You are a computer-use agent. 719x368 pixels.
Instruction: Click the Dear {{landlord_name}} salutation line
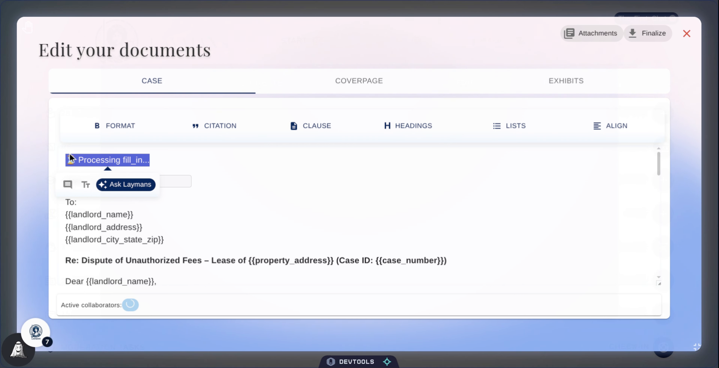click(111, 281)
